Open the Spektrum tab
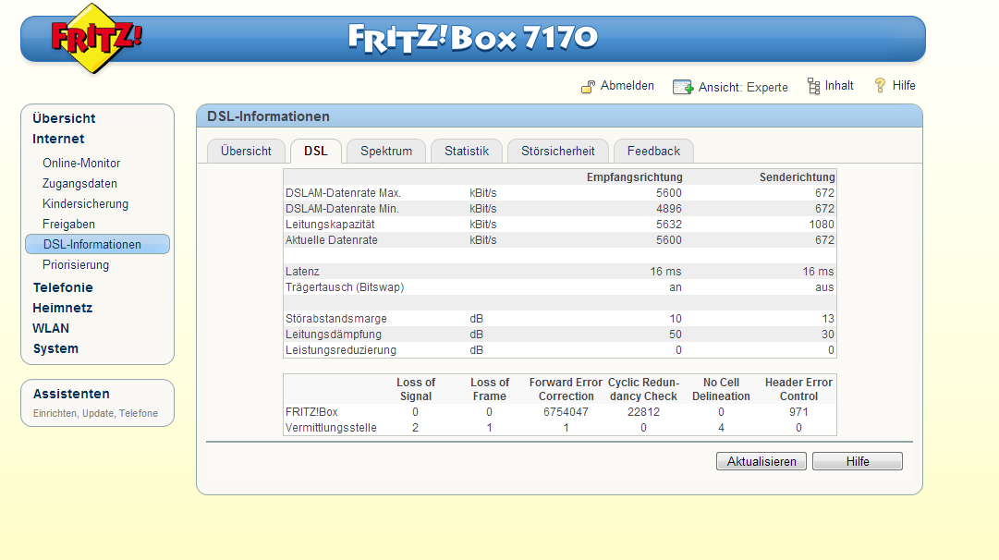 [386, 151]
